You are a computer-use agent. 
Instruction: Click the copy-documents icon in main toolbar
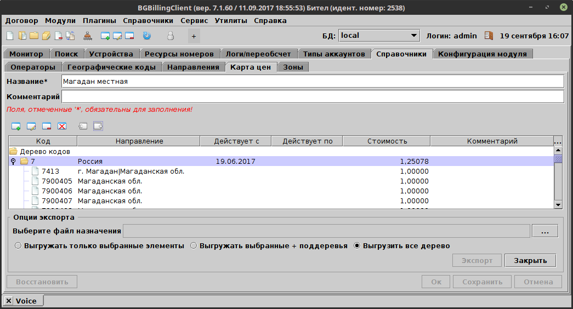[x=22, y=36]
